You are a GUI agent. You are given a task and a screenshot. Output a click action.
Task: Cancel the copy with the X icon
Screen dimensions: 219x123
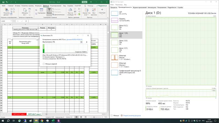tap(87, 42)
